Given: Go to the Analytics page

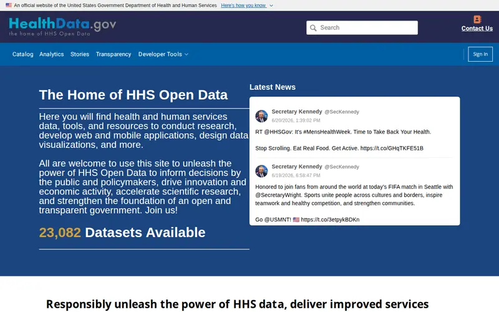Looking at the screenshot, I should click(x=52, y=54).
